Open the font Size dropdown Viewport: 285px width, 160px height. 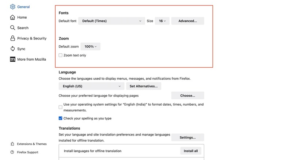tap(162, 21)
